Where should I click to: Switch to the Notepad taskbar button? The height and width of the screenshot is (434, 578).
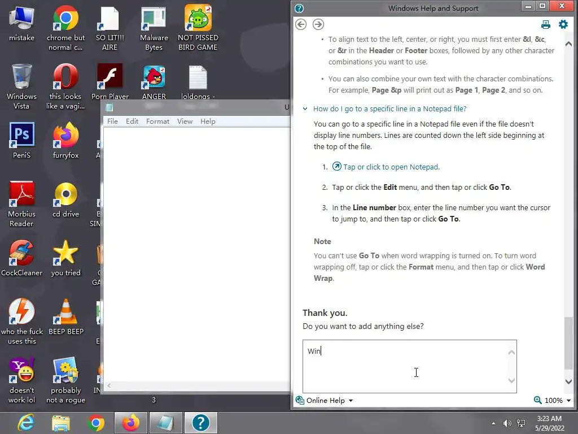[x=165, y=423]
